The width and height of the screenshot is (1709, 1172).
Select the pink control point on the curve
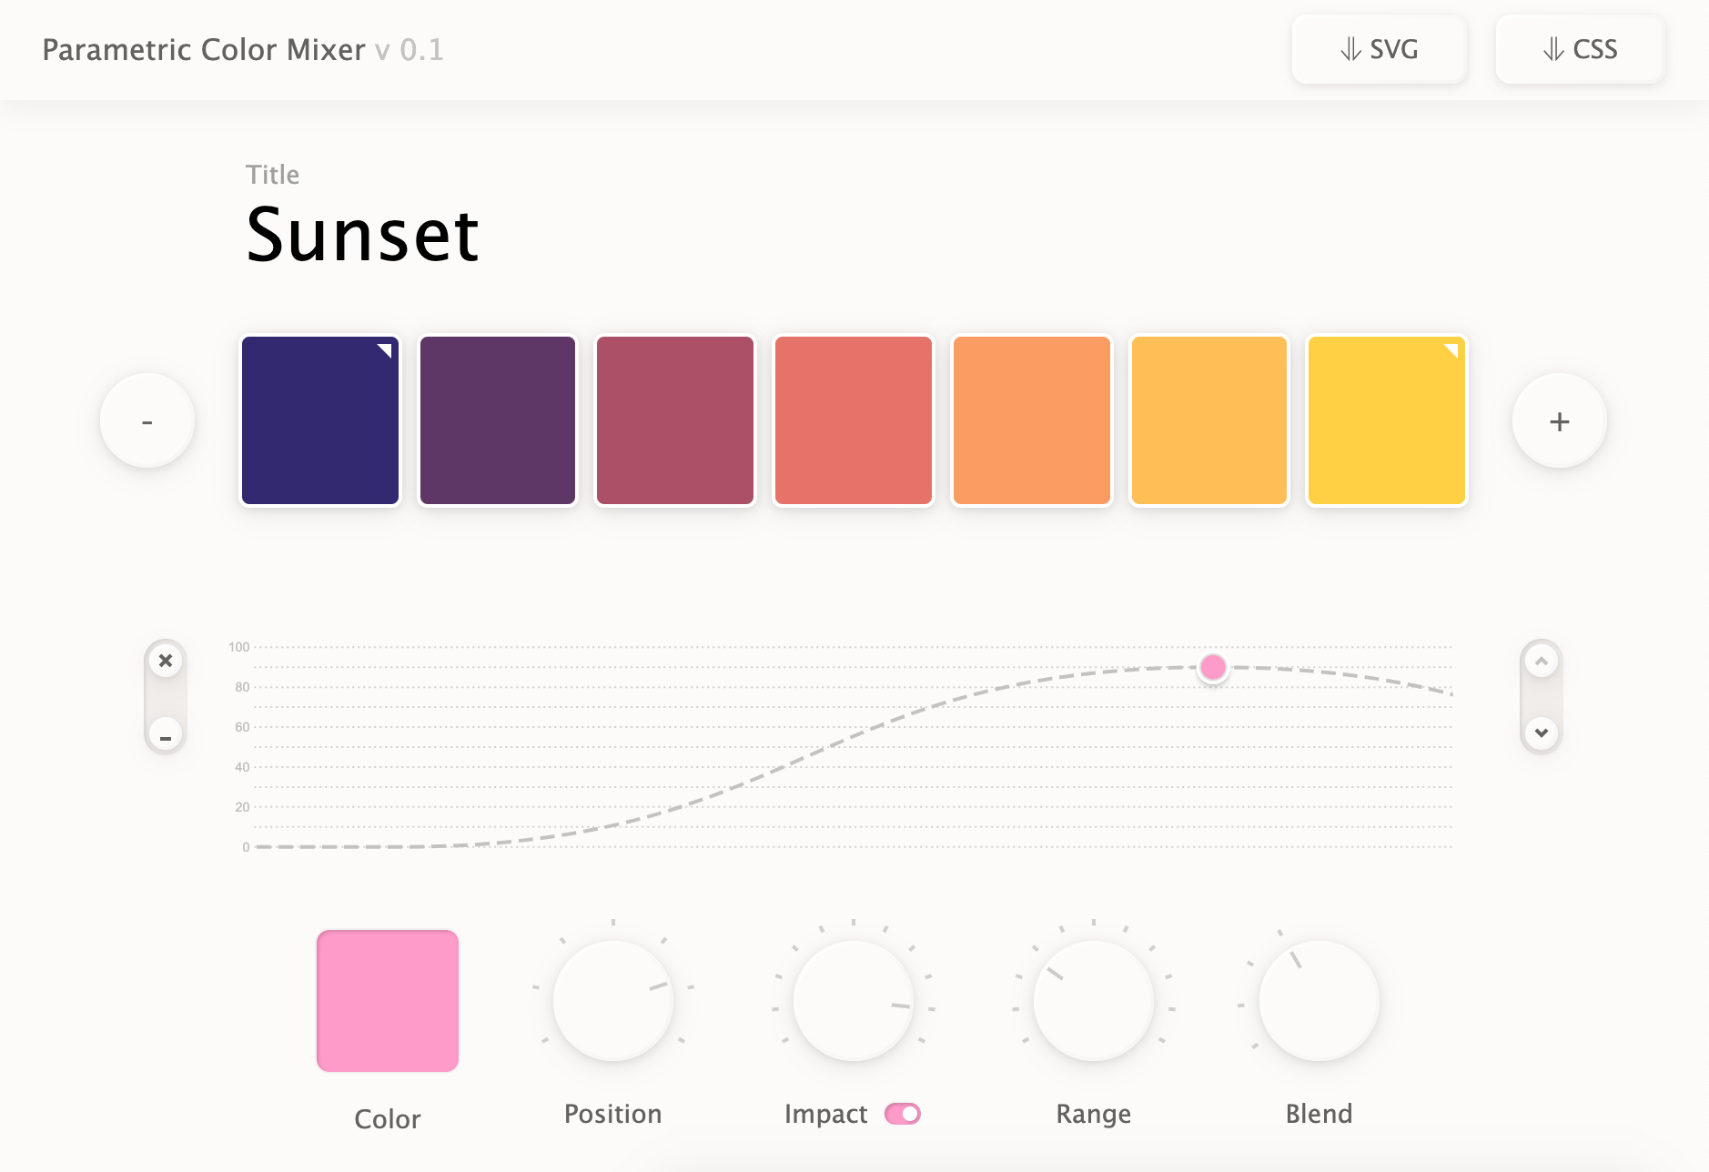click(x=1214, y=667)
